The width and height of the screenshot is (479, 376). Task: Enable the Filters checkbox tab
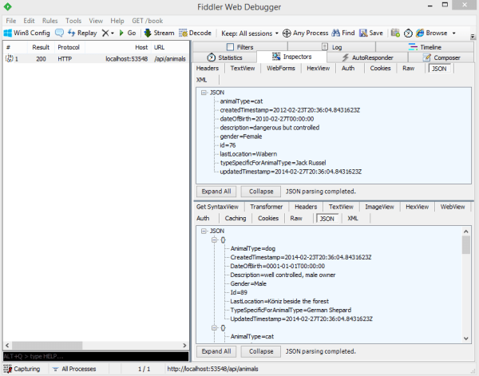pos(230,47)
